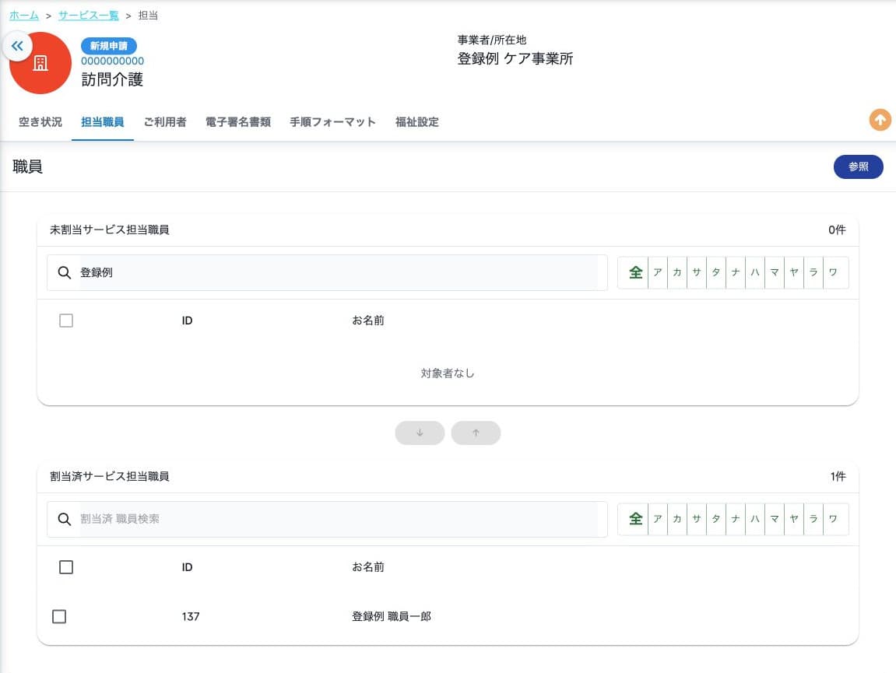The image size is (896, 673).
Task: Click the 未割当サービス担当職員 heading
Action: pos(110,230)
